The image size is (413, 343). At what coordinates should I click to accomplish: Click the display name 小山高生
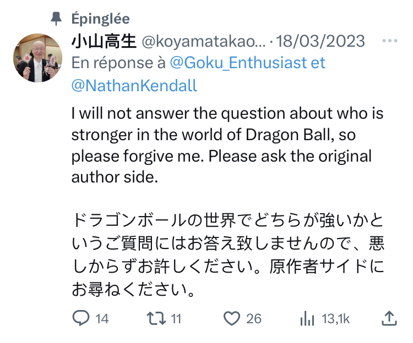coord(104,41)
